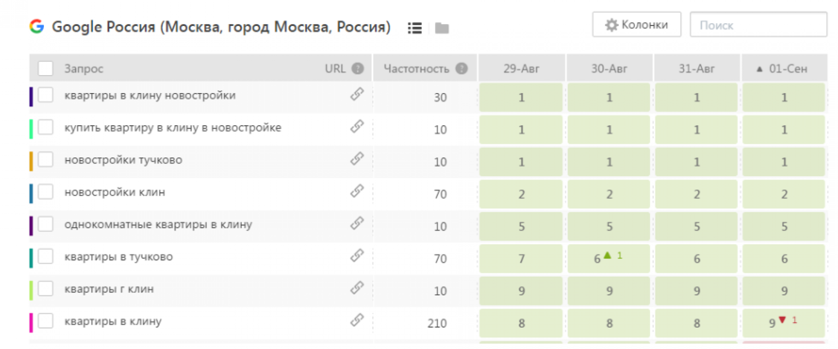
Task: Open URL link for квартиры г клин
Action: [x=357, y=288]
